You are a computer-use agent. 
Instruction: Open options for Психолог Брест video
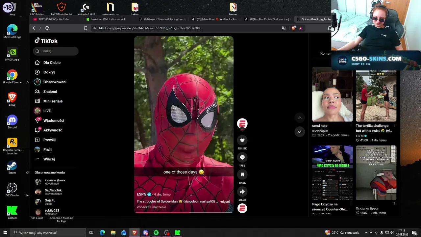[x=395, y=204]
